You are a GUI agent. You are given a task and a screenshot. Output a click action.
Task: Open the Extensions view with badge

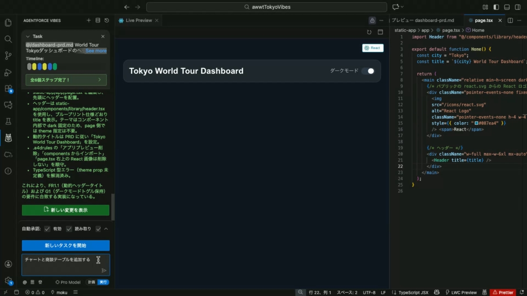[8, 89]
